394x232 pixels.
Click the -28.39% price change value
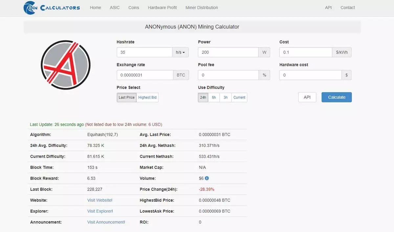coord(207,189)
